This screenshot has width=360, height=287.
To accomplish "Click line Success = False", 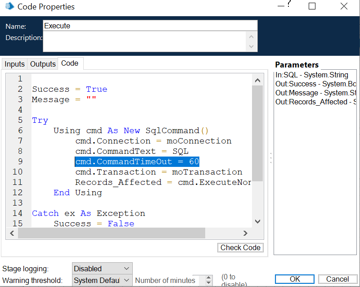I will click(x=94, y=224).
